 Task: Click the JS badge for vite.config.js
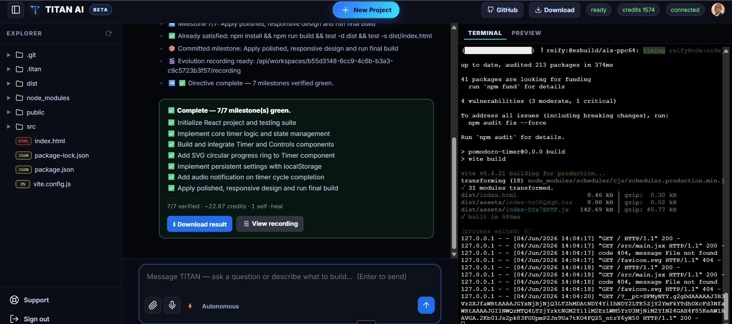click(23, 184)
